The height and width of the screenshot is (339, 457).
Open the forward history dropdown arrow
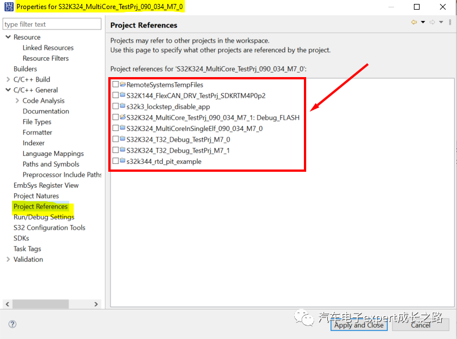pos(441,22)
